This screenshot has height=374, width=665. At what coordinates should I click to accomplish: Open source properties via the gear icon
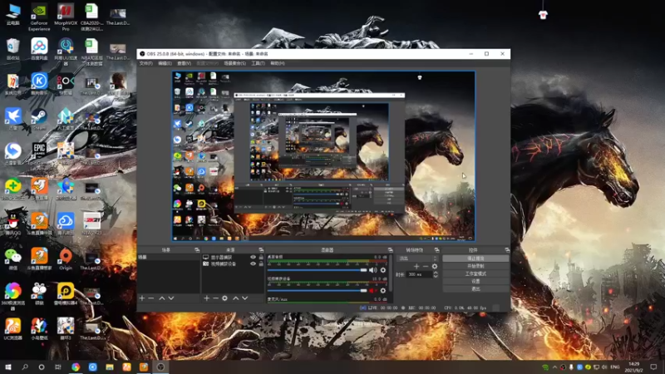224,298
